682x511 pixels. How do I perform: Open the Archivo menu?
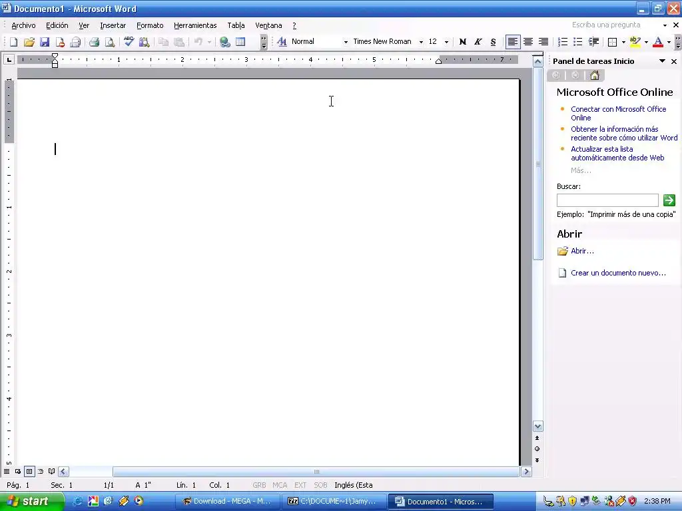coord(23,26)
